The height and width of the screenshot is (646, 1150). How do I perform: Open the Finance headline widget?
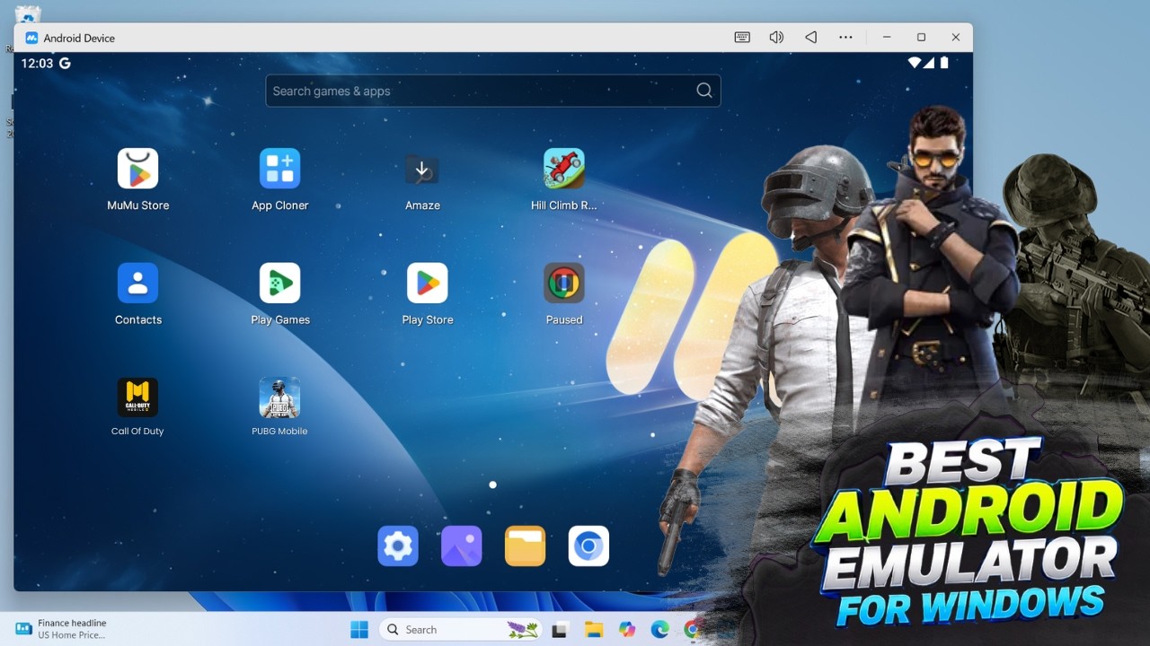coord(61,629)
